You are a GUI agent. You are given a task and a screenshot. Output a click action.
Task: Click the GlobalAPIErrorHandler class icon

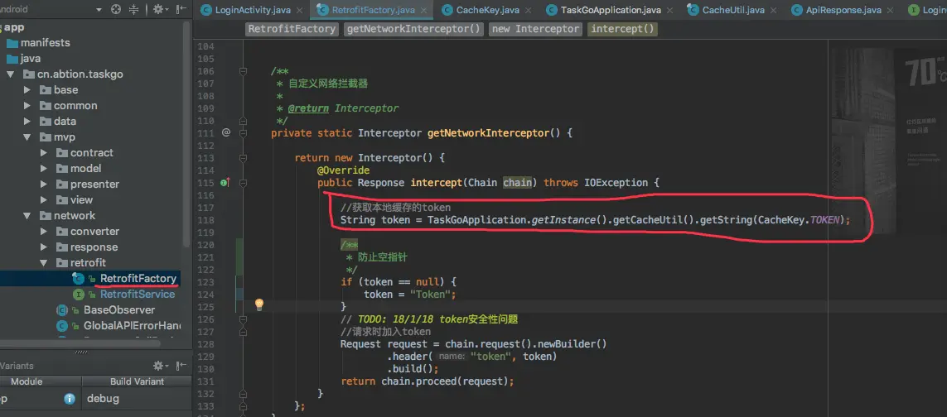coord(61,326)
